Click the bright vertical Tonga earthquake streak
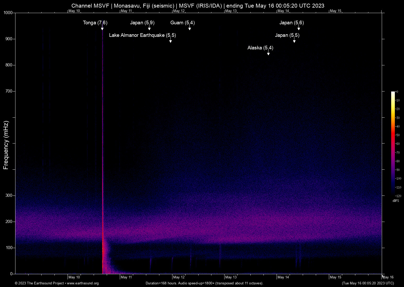Screen dimensions: 404x287 [x=103, y=152]
